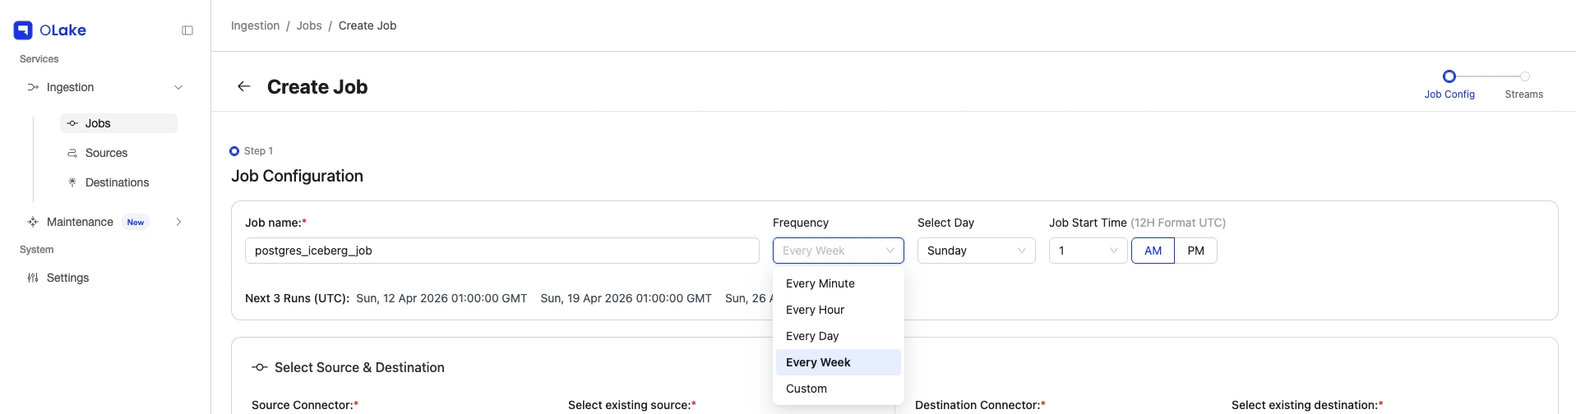This screenshot has height=414, width=1576.
Task: Click the Jobs breadcrumb link
Action: (309, 25)
